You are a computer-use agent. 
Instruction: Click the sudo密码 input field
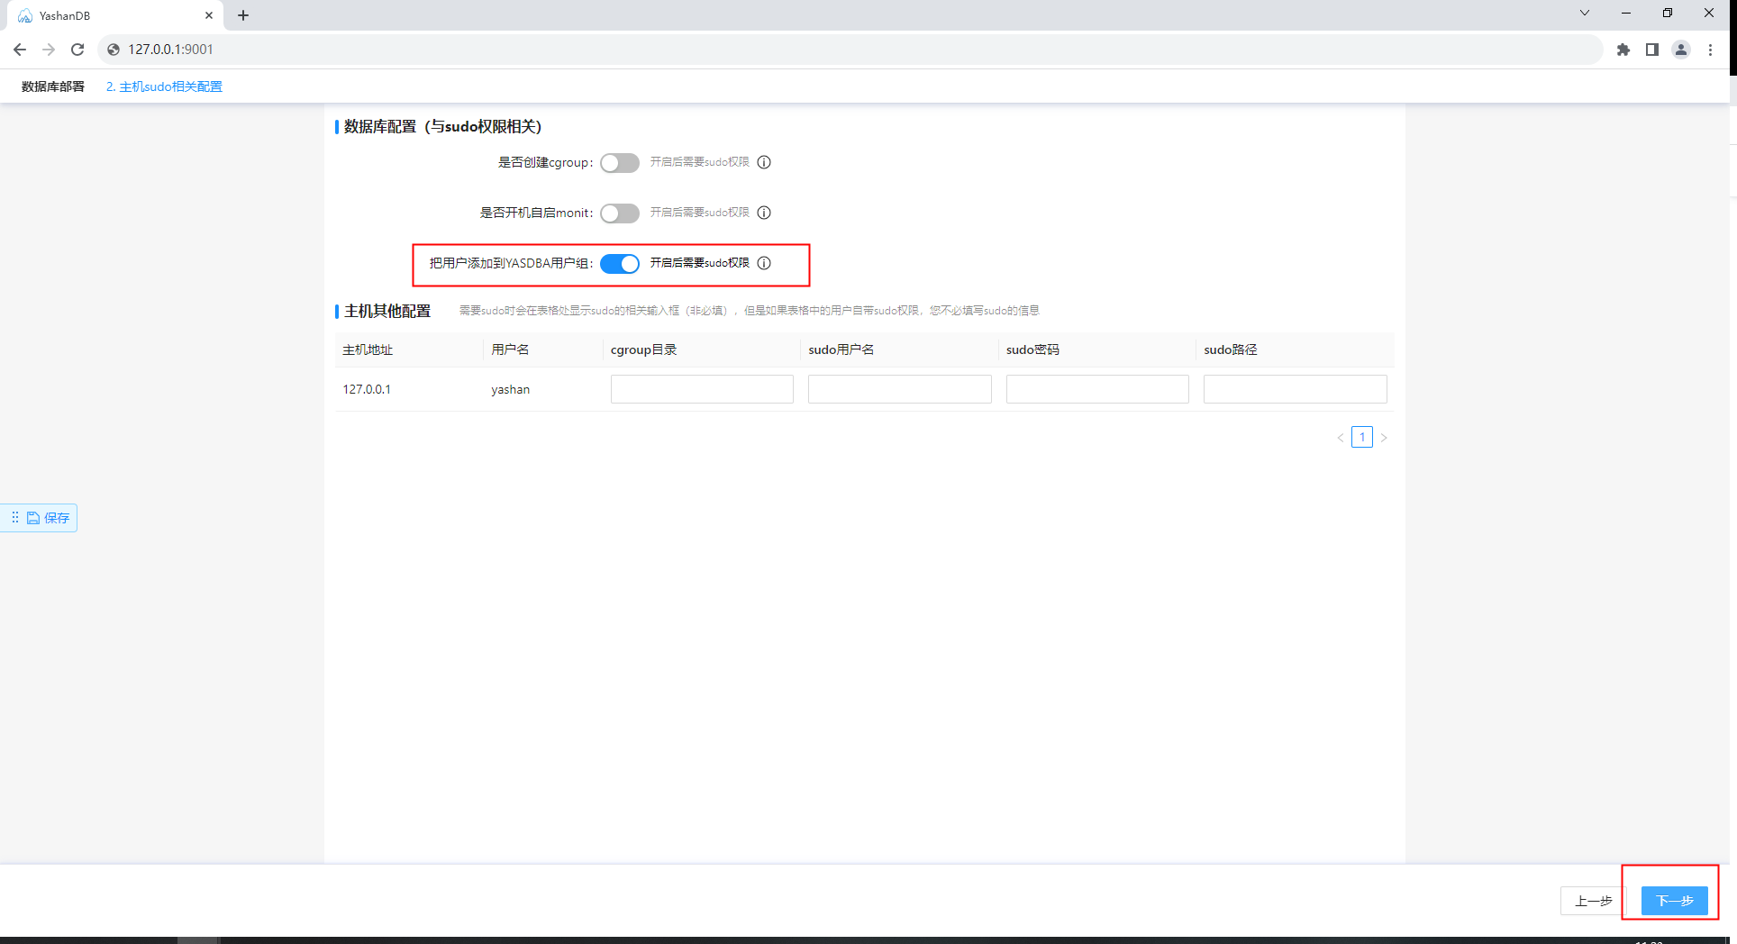(1097, 389)
